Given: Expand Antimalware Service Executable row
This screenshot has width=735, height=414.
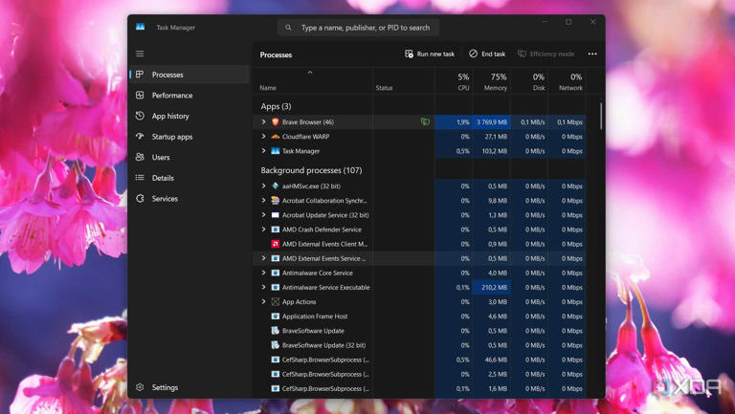Looking at the screenshot, I should 264,288.
